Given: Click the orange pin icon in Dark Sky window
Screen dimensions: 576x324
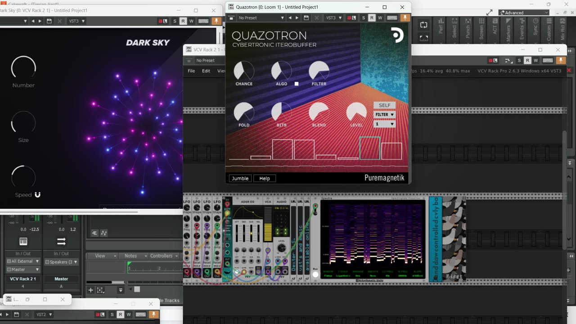Looking at the screenshot, I should point(216,21).
